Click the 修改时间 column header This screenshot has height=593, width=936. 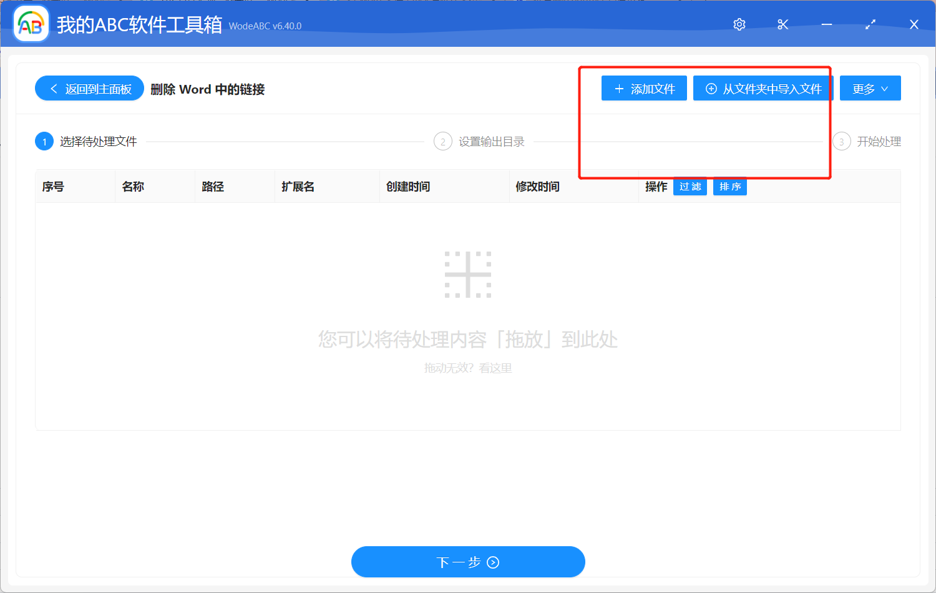538,186
